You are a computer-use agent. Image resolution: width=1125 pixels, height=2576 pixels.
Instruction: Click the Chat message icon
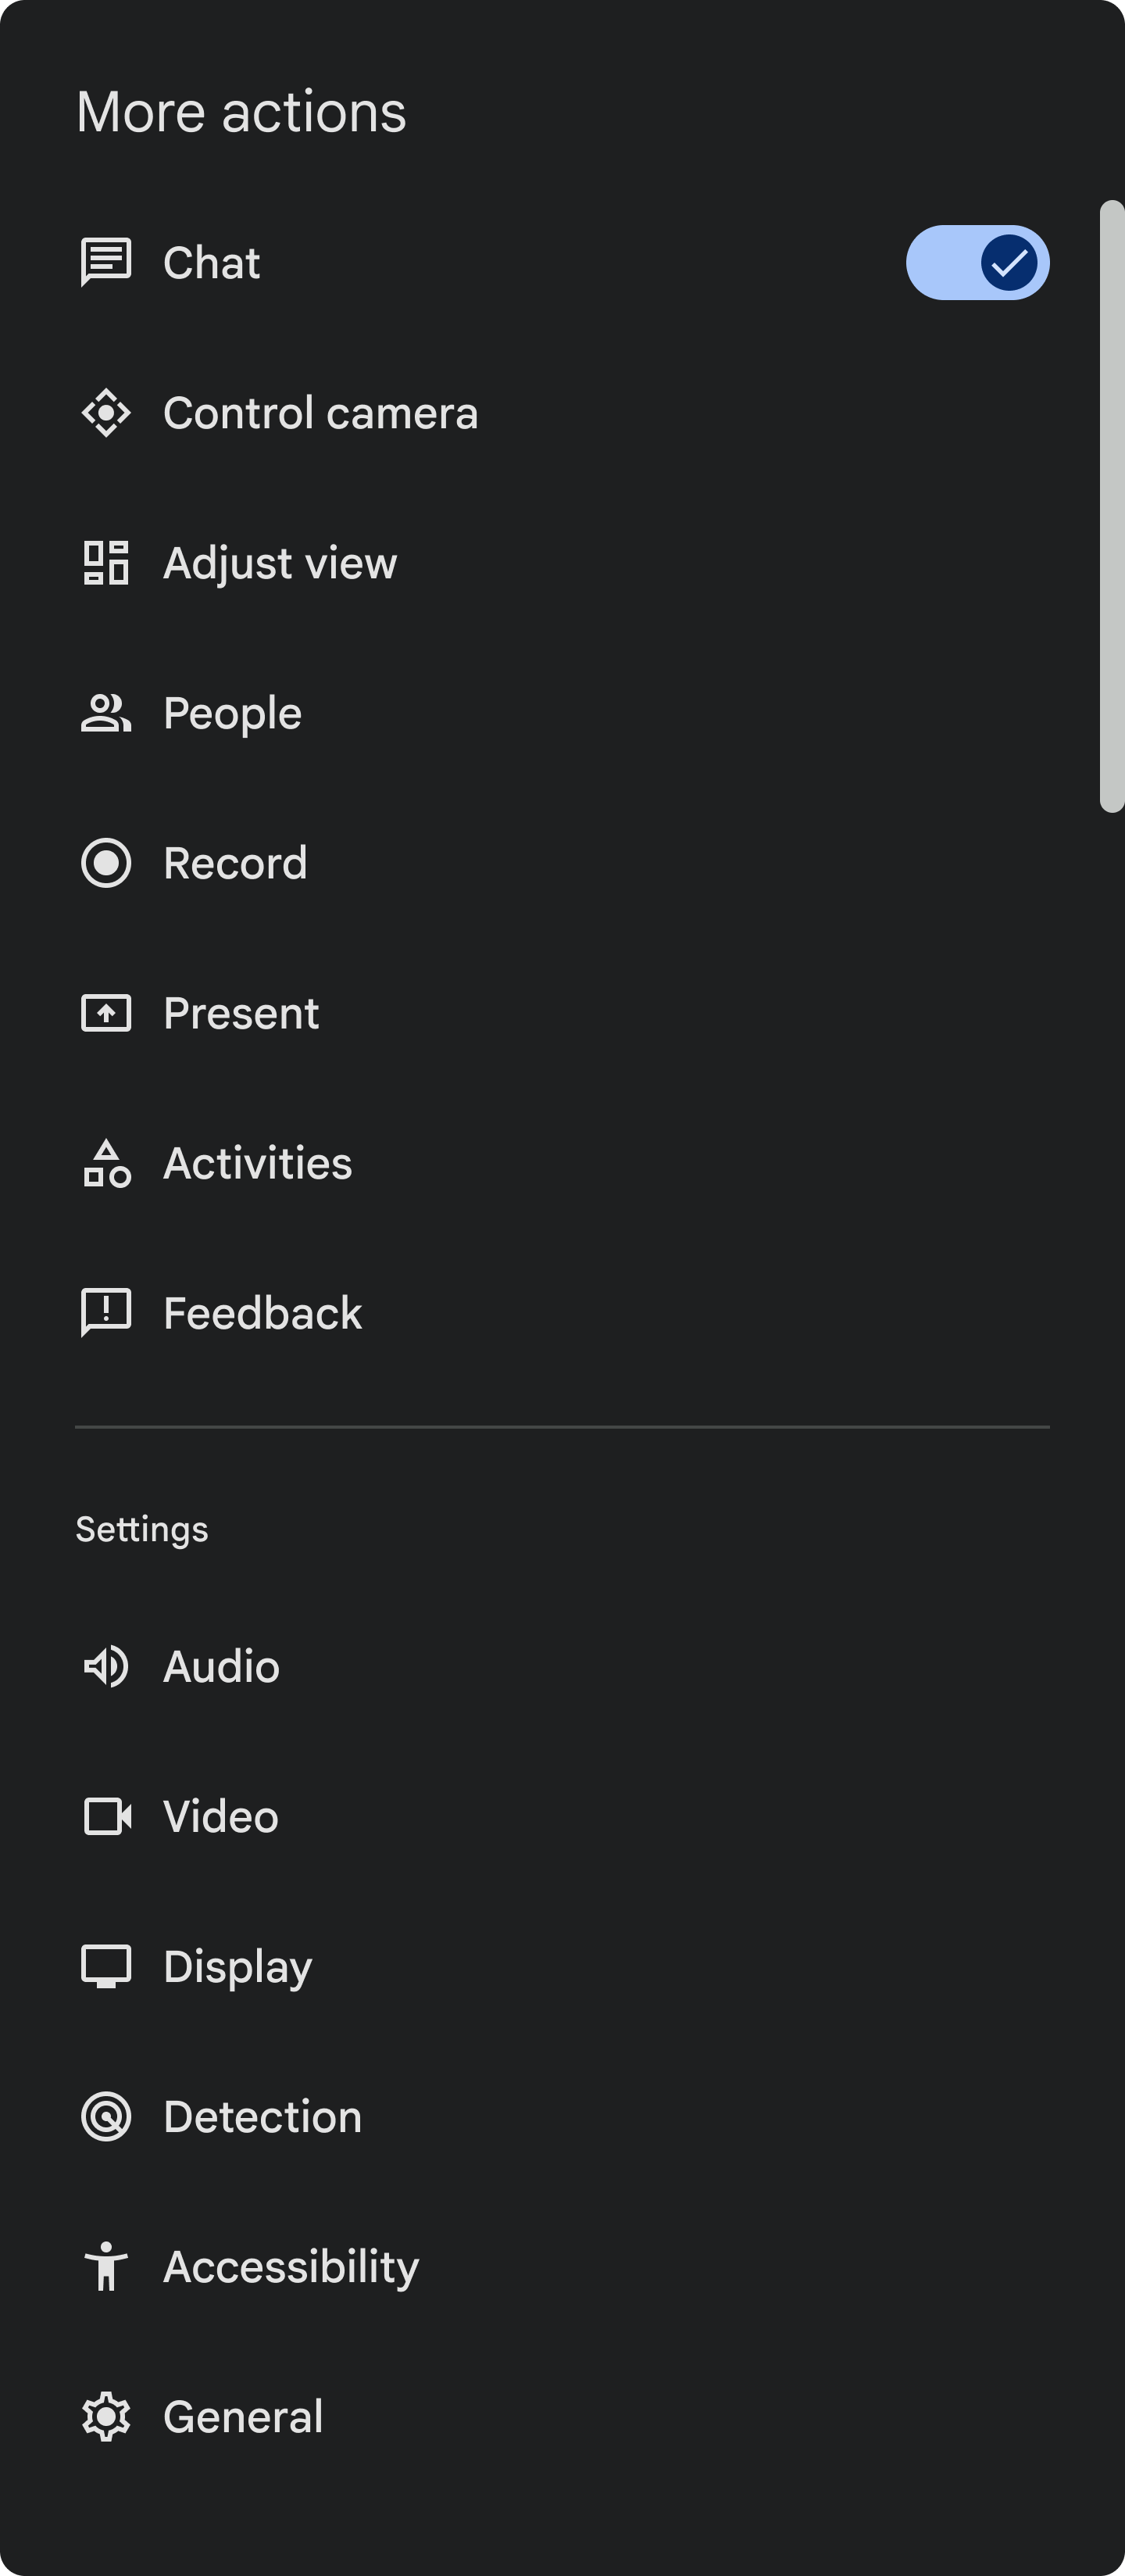106,263
